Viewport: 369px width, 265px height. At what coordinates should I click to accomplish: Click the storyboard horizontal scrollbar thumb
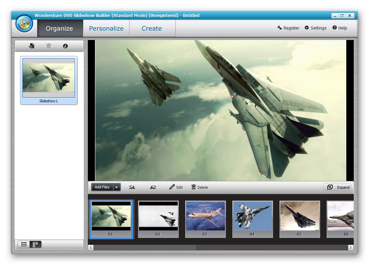(145, 247)
